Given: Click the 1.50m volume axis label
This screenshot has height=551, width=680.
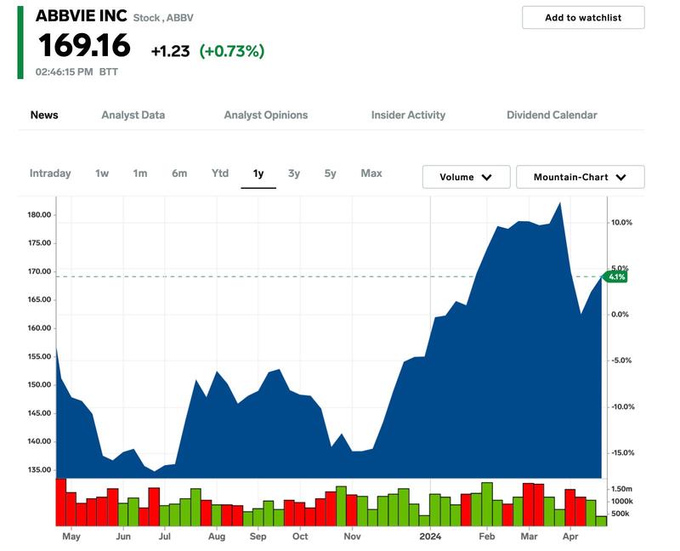Looking at the screenshot, I should [622, 489].
